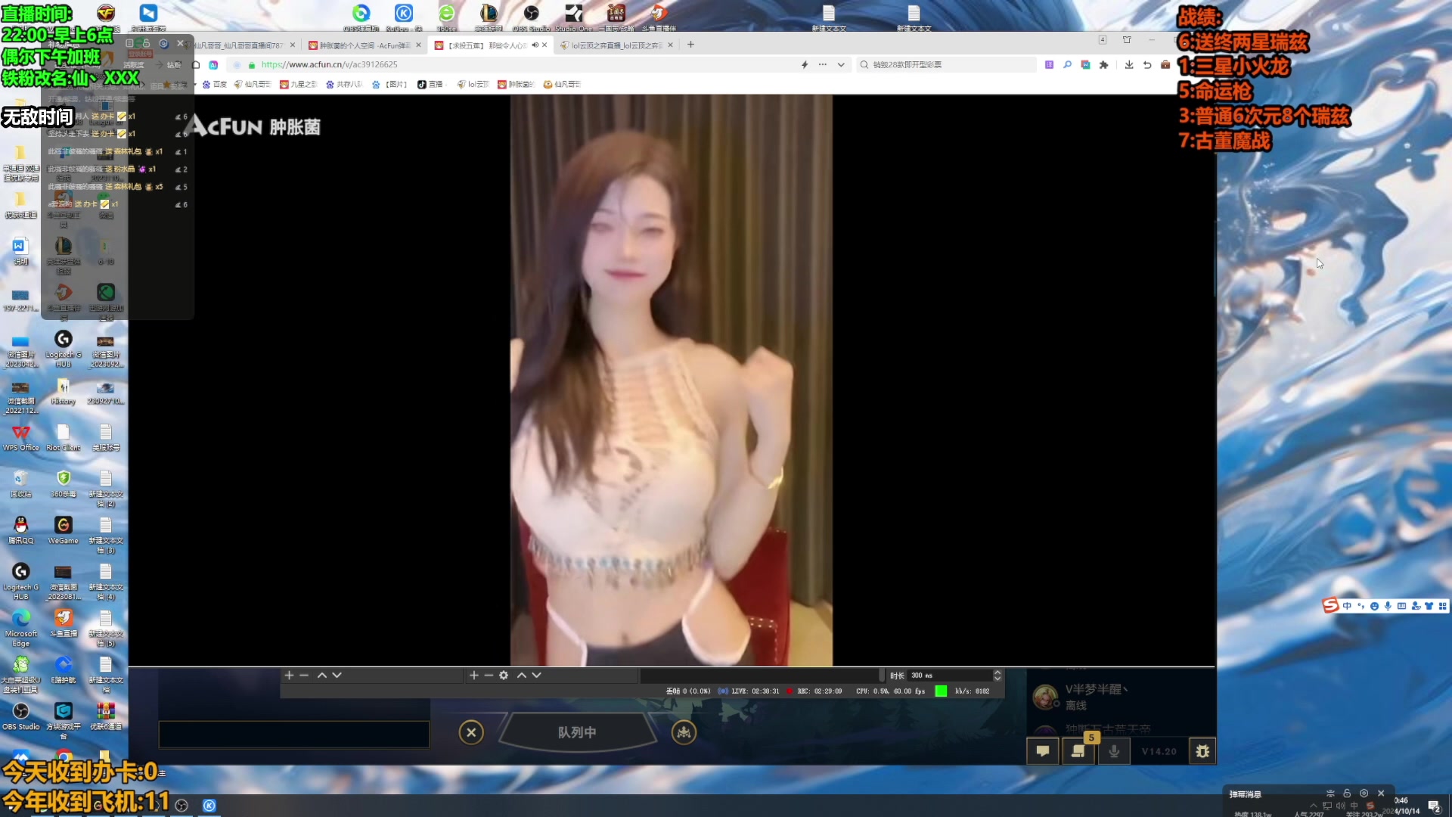This screenshot has height=817, width=1452.
Task: Click the browser search box with magnifier
Action: tap(947, 65)
